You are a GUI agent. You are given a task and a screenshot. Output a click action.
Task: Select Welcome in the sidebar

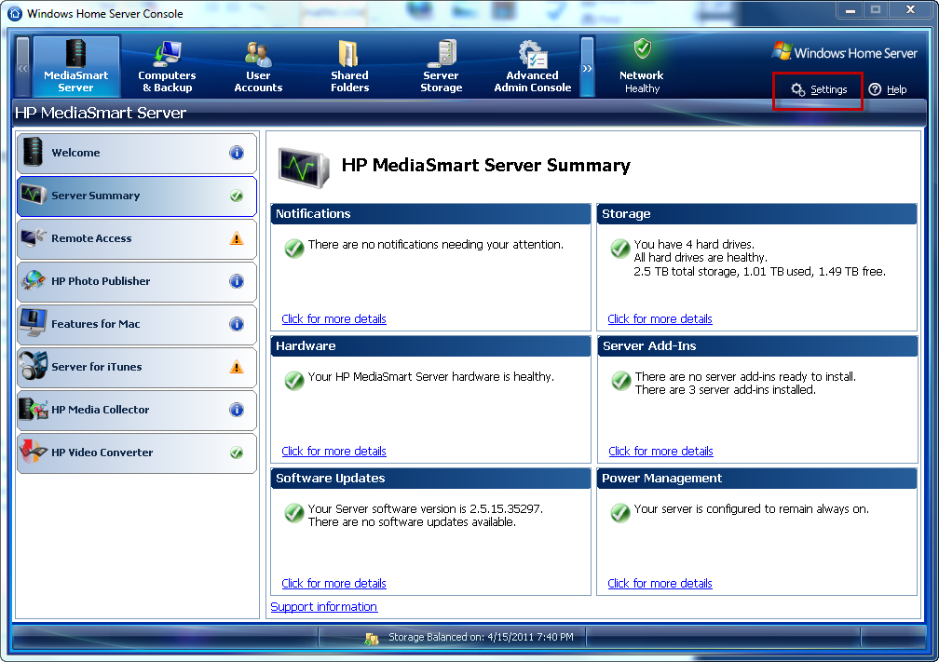137,154
